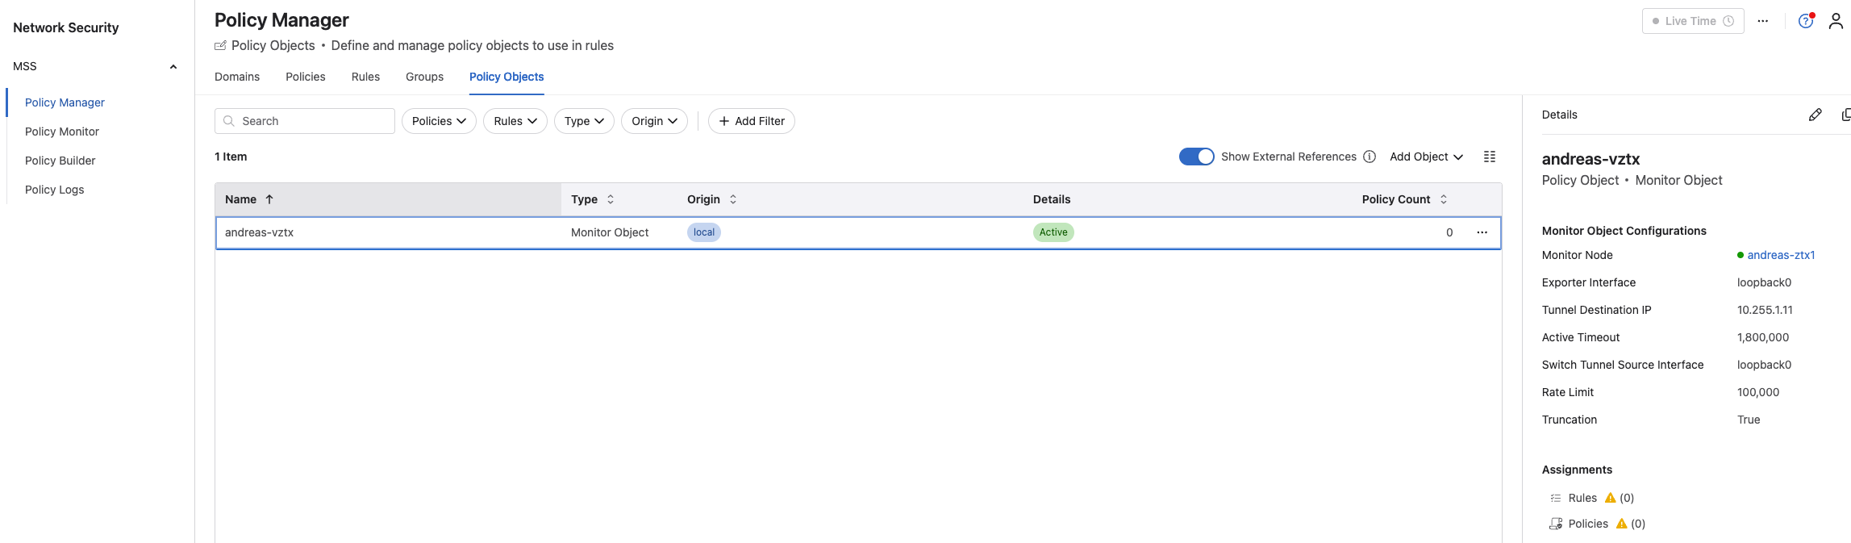Click info icon beside Show External References
The width and height of the screenshot is (1851, 543).
point(1369,157)
